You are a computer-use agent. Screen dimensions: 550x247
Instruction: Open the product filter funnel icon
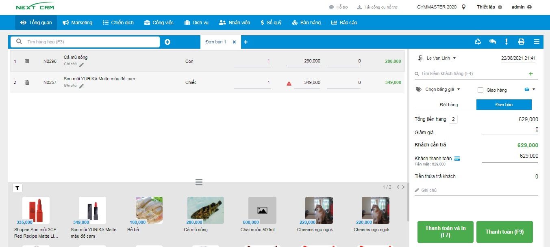[x=18, y=188]
